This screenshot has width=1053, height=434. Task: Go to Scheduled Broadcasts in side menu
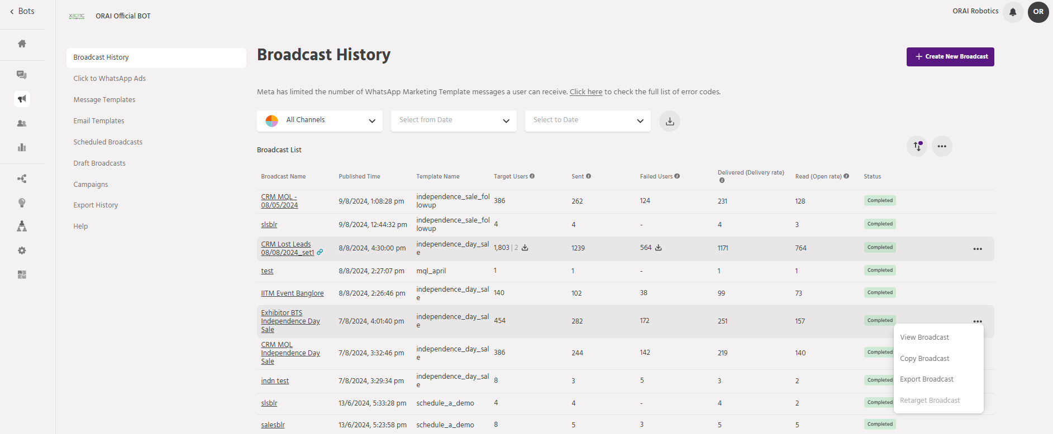click(x=108, y=142)
